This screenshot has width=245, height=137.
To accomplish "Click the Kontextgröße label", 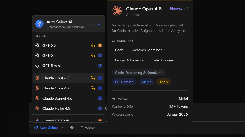I will coord(122,106).
